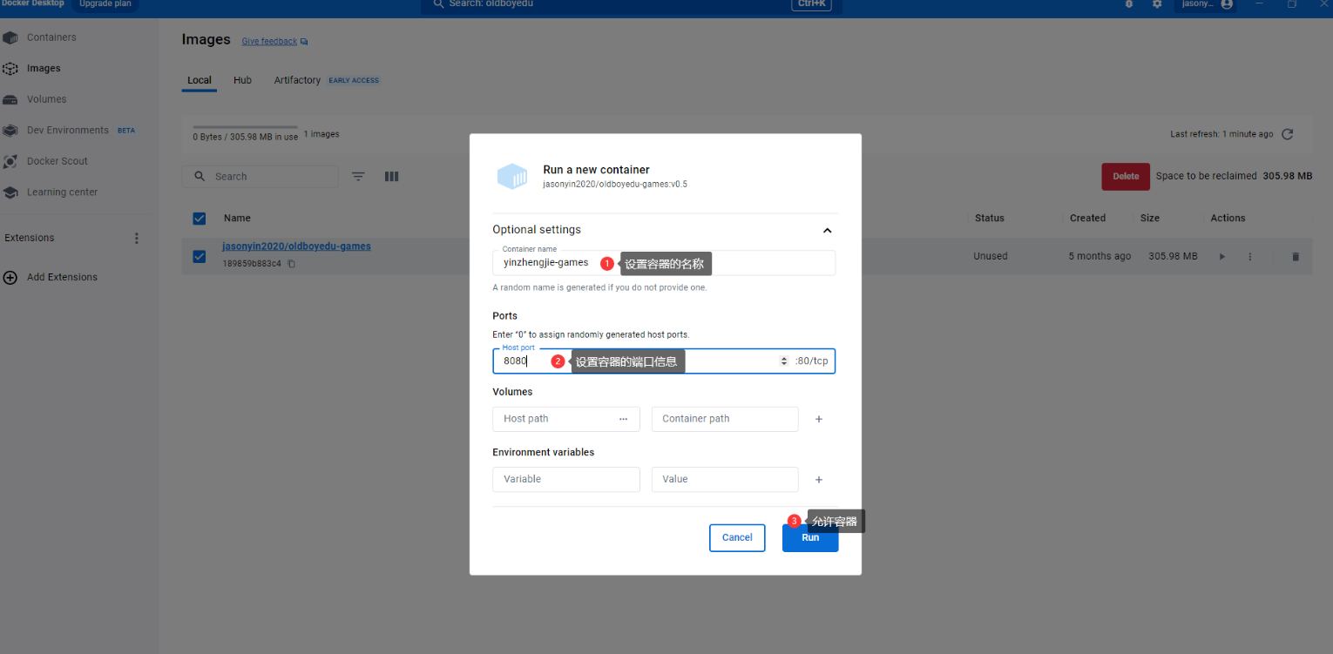Open Docker Scout from sidebar
The width and height of the screenshot is (1333, 654).
click(x=58, y=161)
